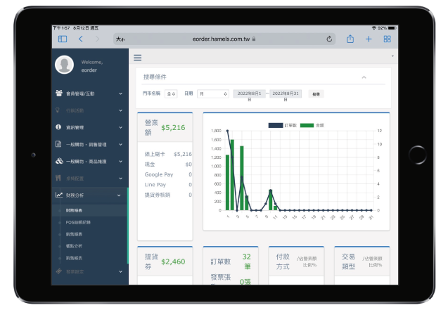The image size is (448, 310).
Task: Tap the Wi-Fi icon in status bar
Action: point(373,28)
